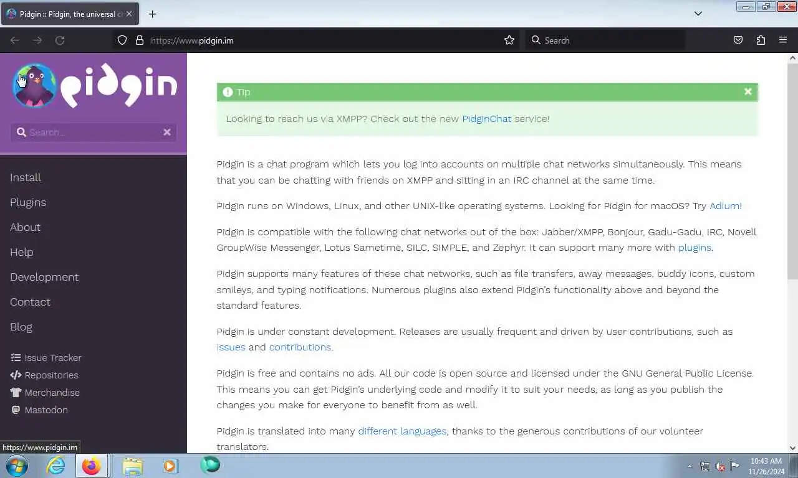Go to the About section
The image size is (798, 478).
tap(25, 227)
